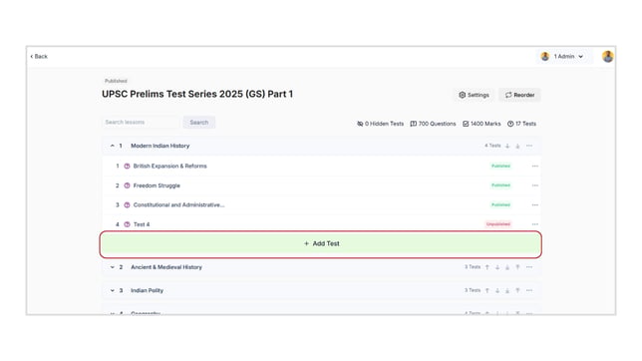
Task: Click Published badge on Freedom Struggle row
Action: (500, 185)
